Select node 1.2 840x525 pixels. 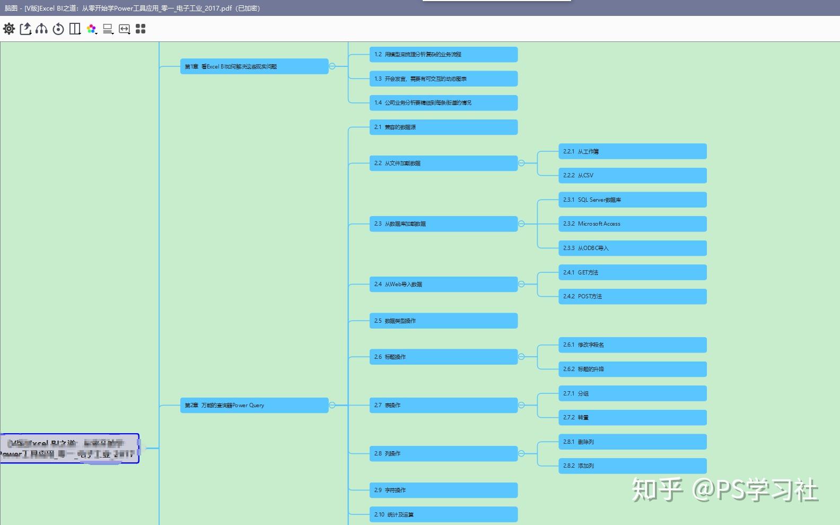click(x=443, y=54)
